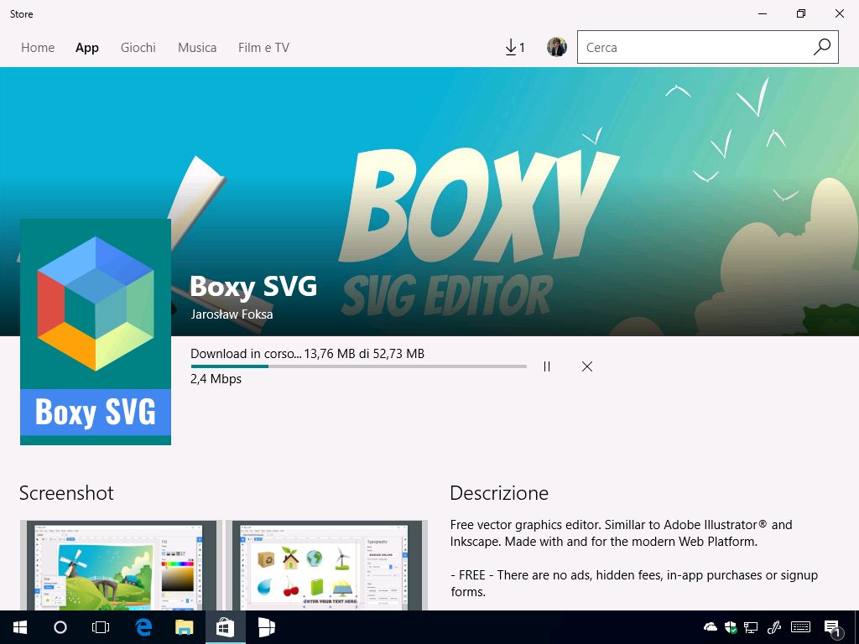
Task: Launch Microsoft Edge from the taskbar
Action: 143,627
